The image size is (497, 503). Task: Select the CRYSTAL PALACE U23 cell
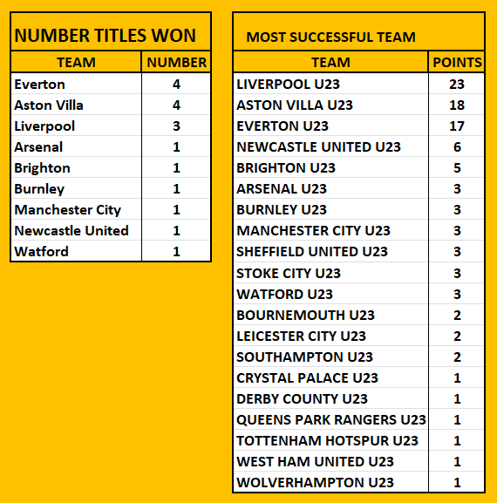tap(330, 377)
